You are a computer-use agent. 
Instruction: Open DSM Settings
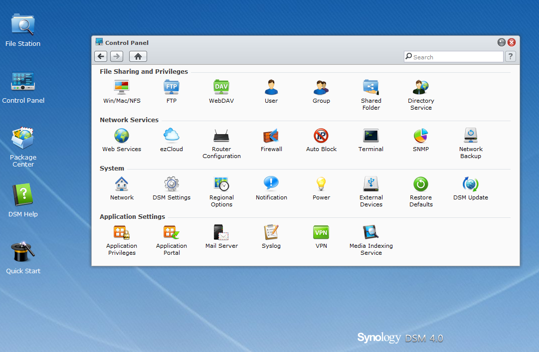click(x=171, y=188)
